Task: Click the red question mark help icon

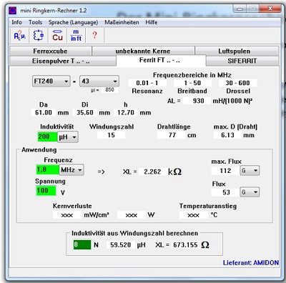Action: (x=94, y=36)
